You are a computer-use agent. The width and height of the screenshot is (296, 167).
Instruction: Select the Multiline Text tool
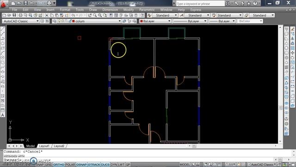tap(3, 115)
